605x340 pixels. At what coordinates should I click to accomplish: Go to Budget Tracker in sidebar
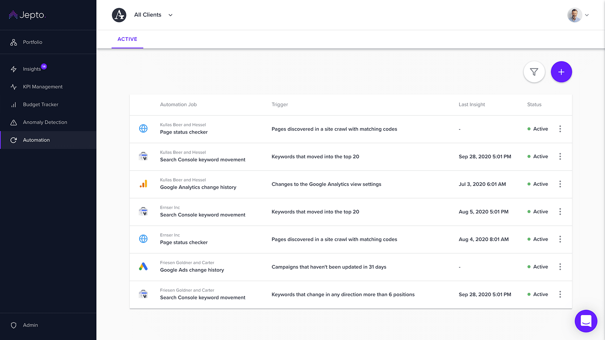pyautogui.click(x=40, y=105)
